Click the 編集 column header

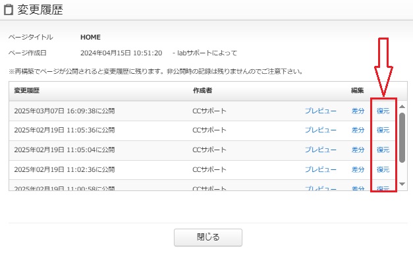(x=358, y=91)
